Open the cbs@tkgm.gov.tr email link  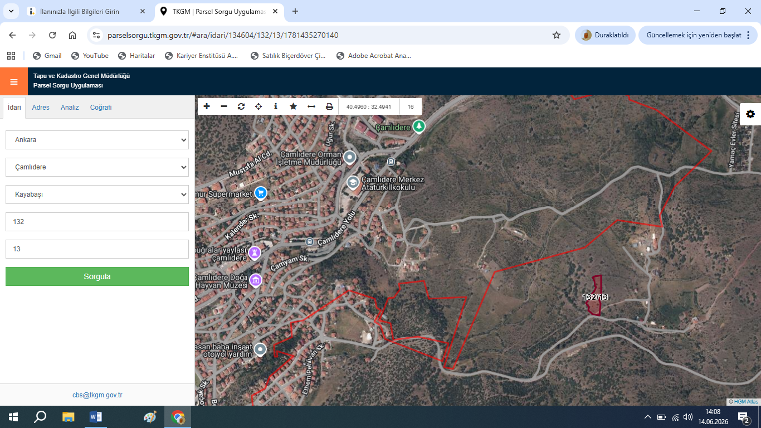pyautogui.click(x=97, y=395)
